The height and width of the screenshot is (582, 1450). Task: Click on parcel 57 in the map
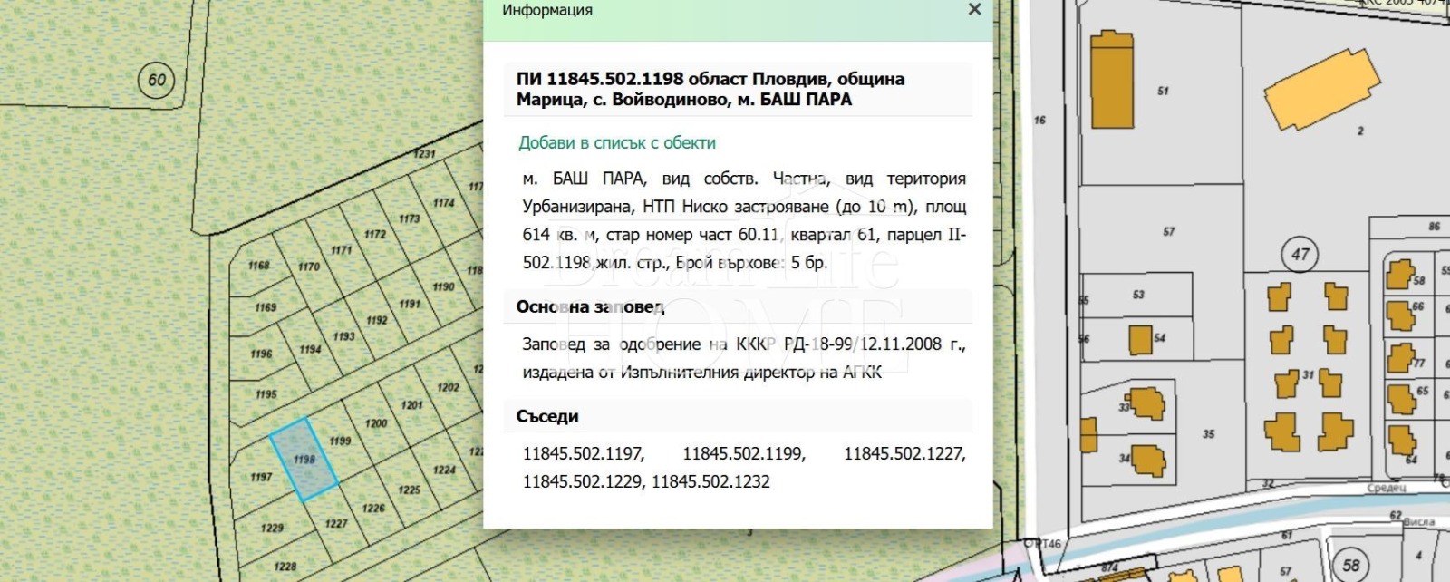[x=1168, y=232]
